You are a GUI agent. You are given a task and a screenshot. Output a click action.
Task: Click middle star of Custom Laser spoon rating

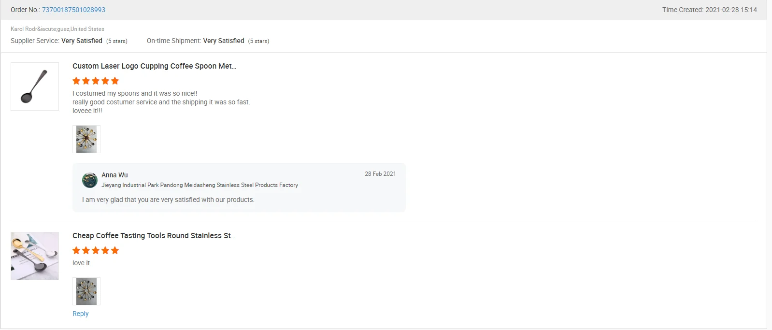click(96, 81)
